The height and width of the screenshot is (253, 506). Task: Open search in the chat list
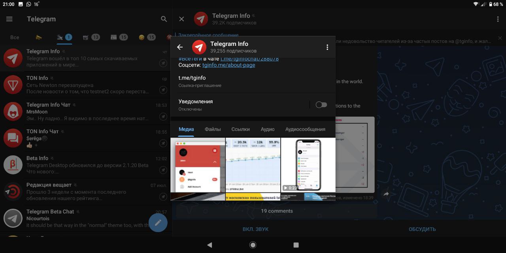tap(164, 19)
